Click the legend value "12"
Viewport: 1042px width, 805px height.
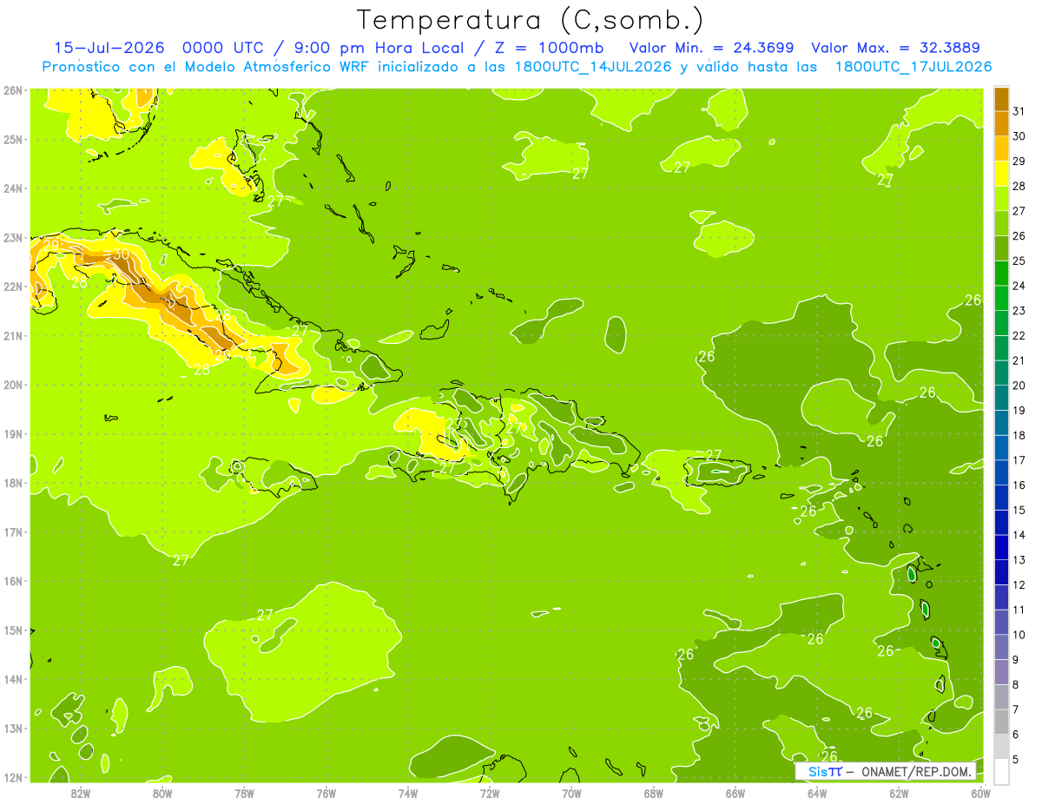[1019, 584]
